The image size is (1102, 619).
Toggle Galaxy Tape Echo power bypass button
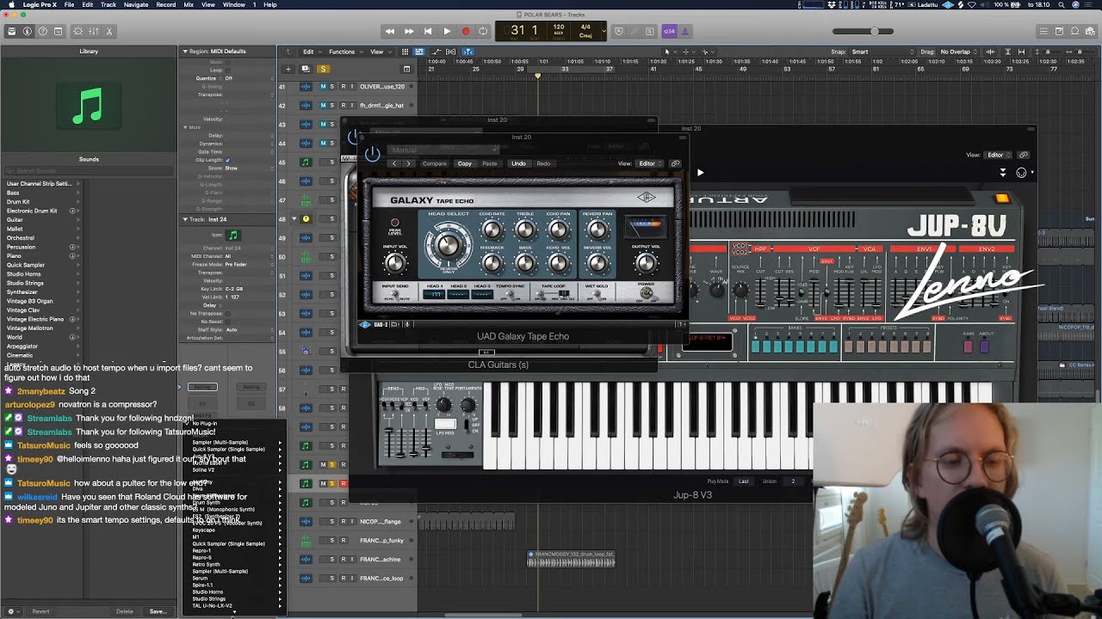pos(373,154)
